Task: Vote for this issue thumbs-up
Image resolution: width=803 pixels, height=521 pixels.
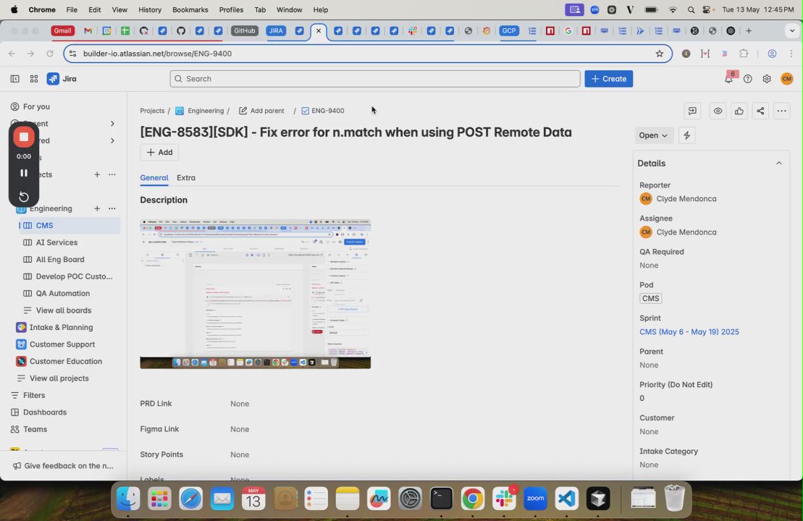Action: coord(739,111)
